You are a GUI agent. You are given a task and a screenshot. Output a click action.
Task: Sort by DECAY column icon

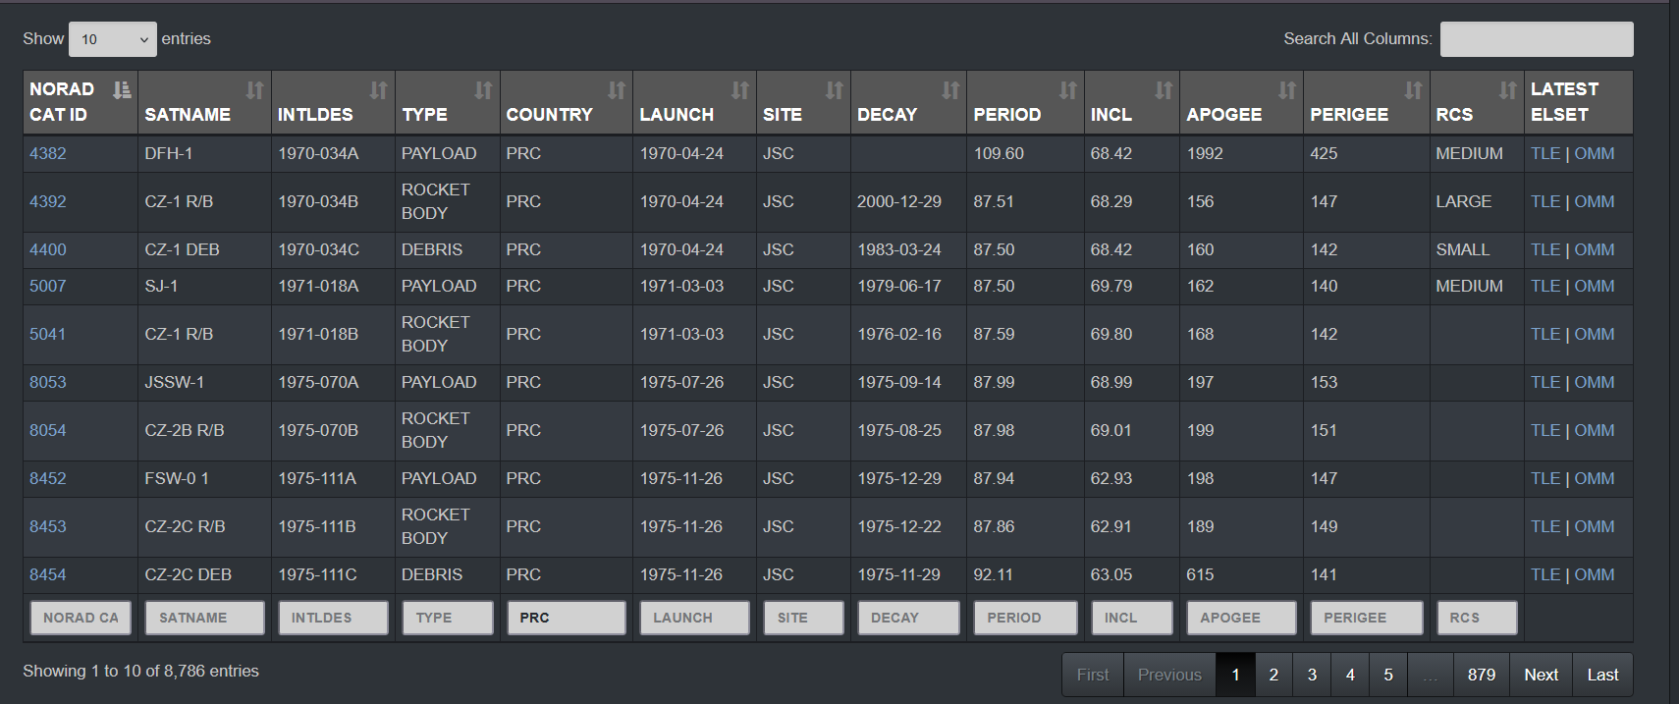click(950, 90)
